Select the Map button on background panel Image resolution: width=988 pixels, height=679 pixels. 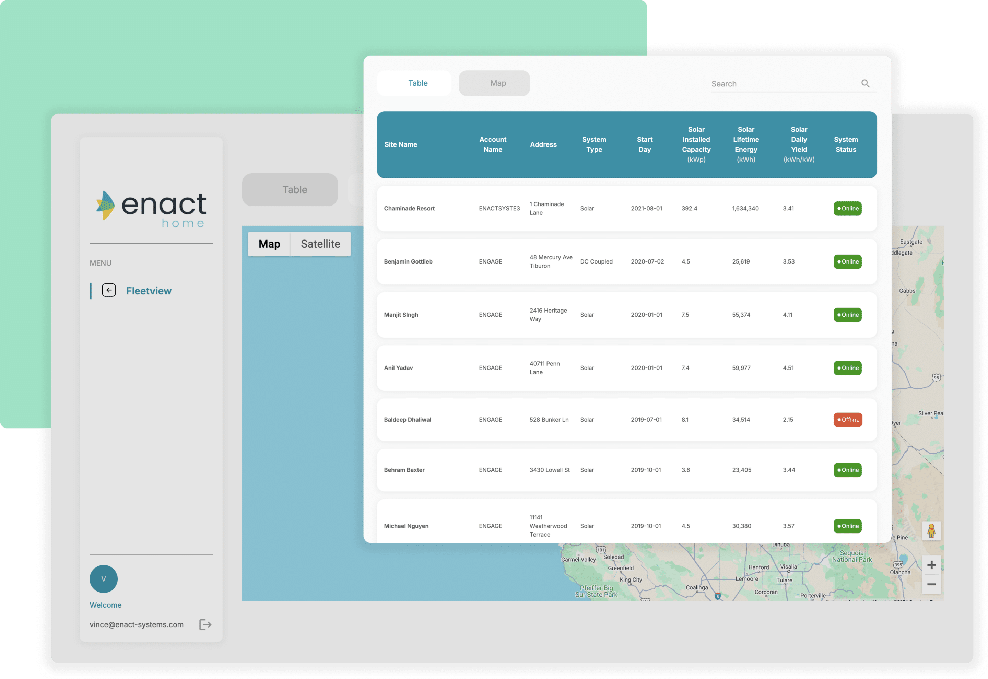[269, 243]
